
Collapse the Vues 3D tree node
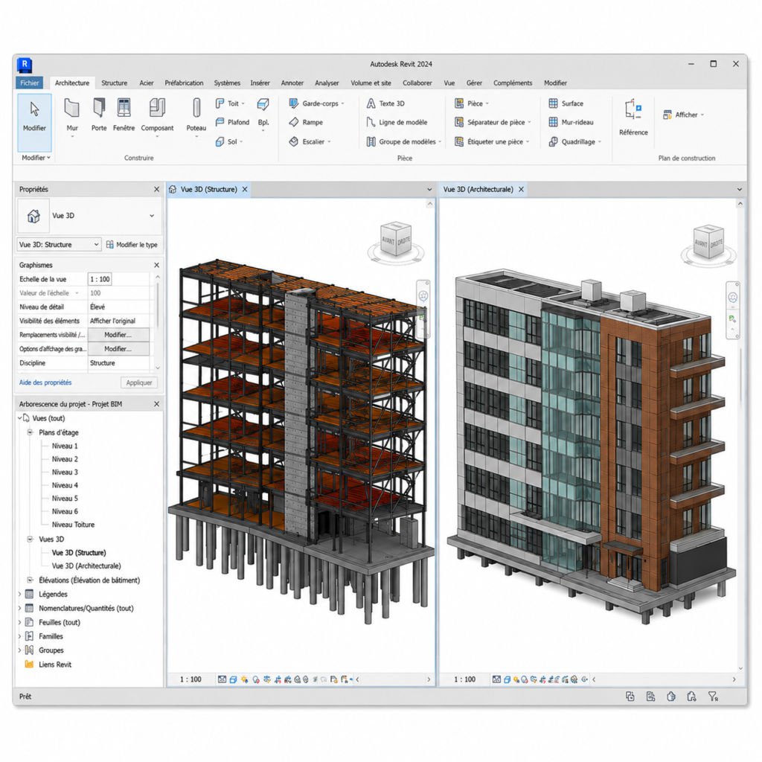coord(30,539)
